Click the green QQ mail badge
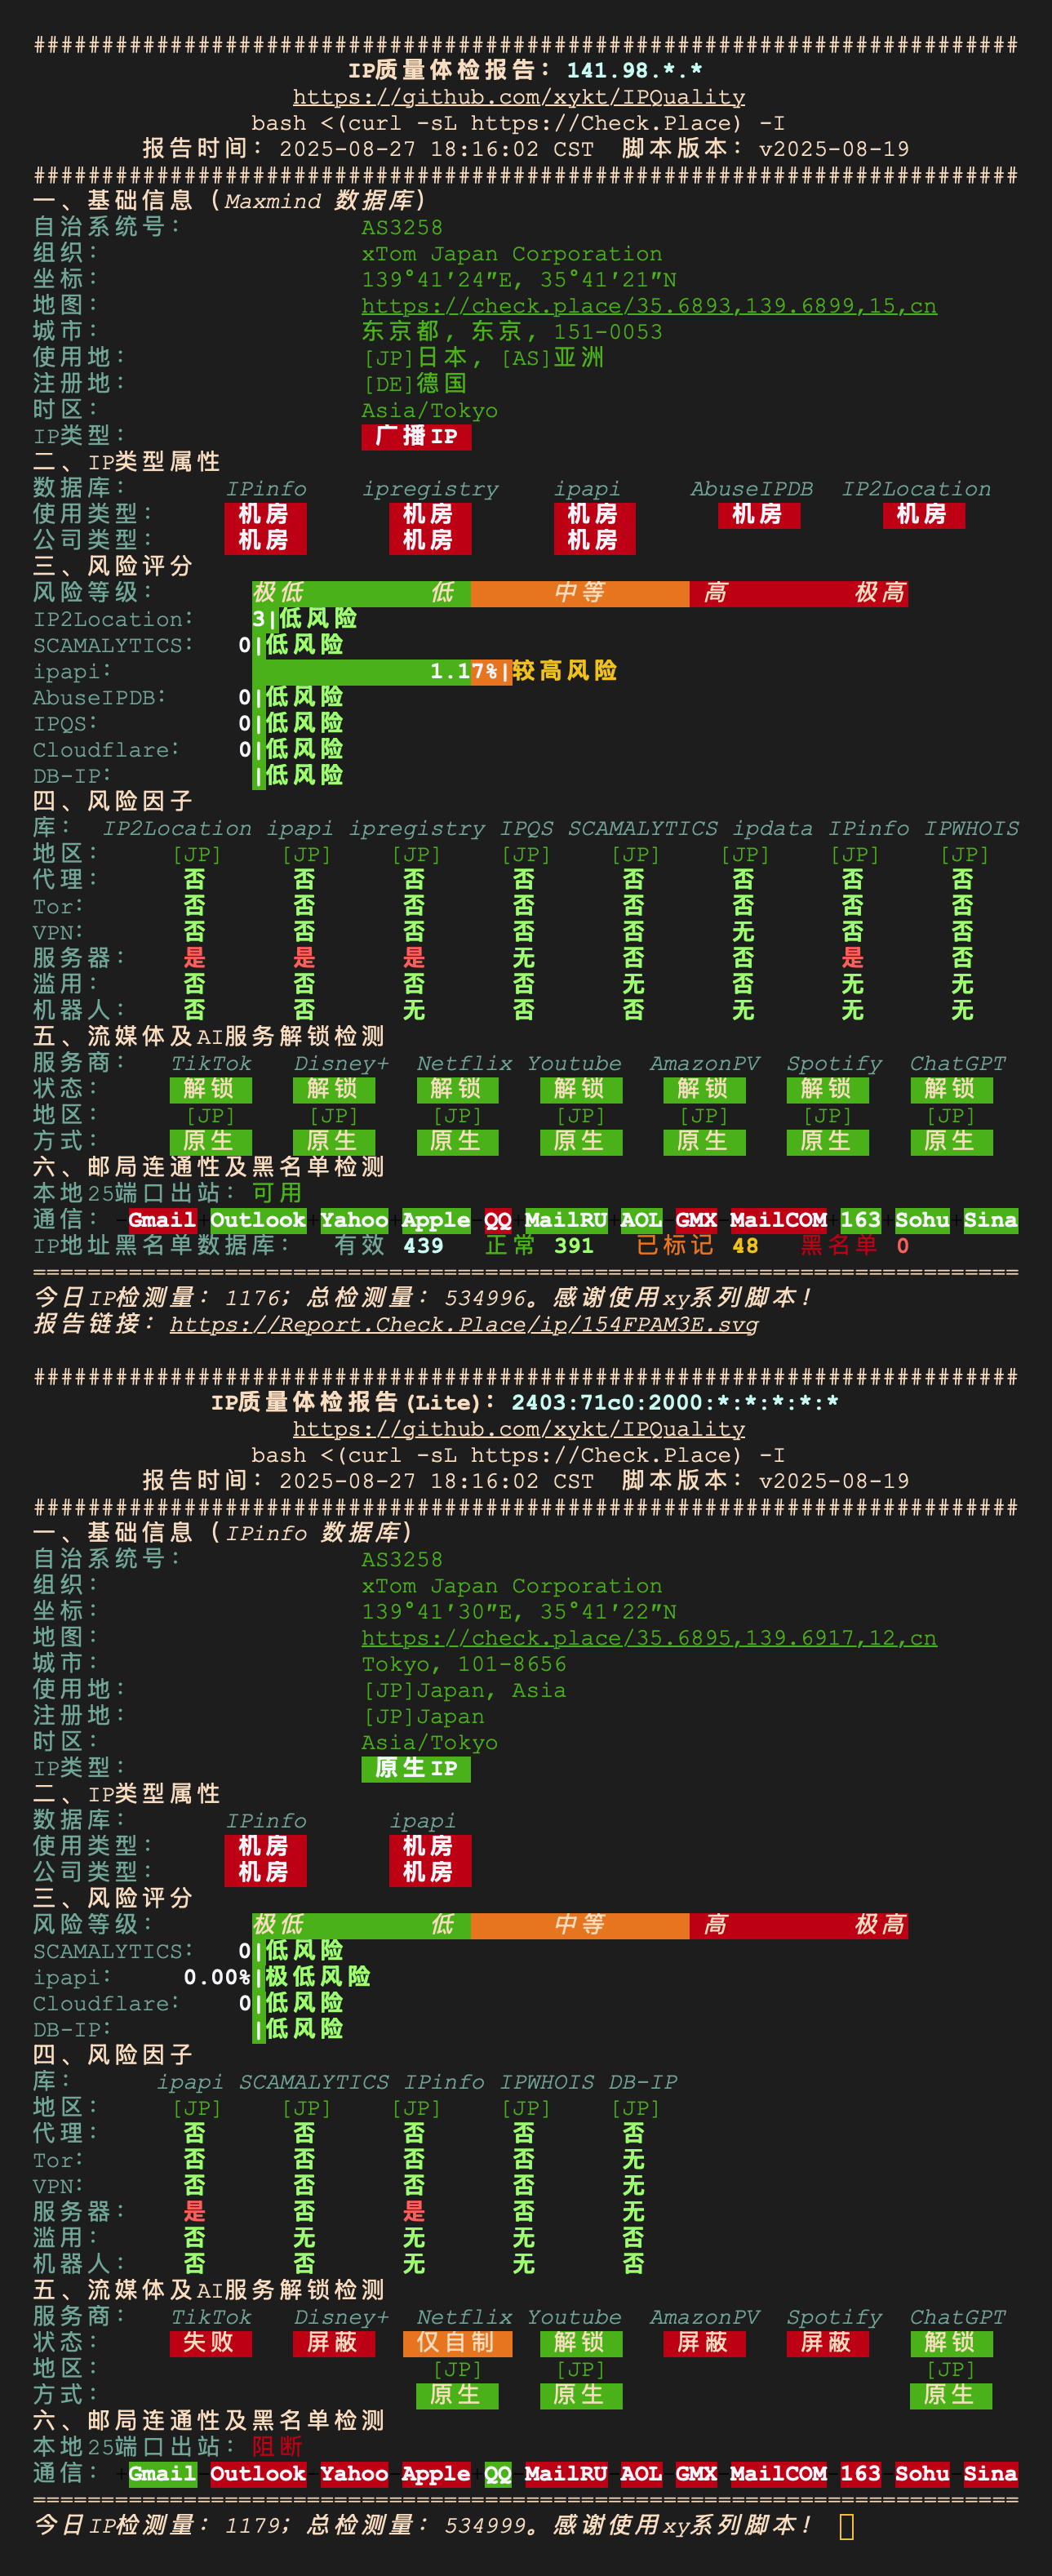Screen dimensions: 1052x2576 [x=497, y=2473]
